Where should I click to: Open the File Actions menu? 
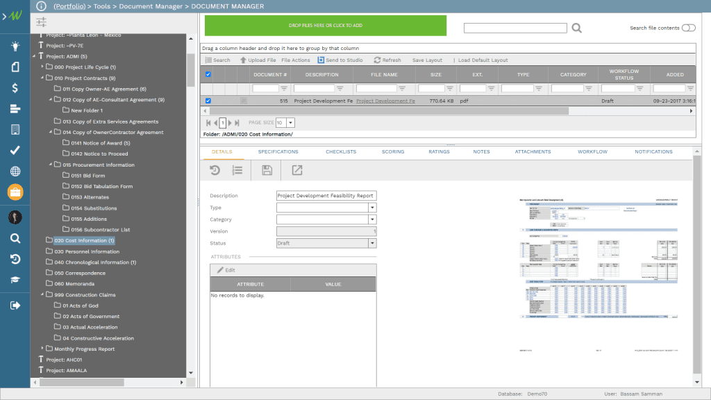(296, 60)
